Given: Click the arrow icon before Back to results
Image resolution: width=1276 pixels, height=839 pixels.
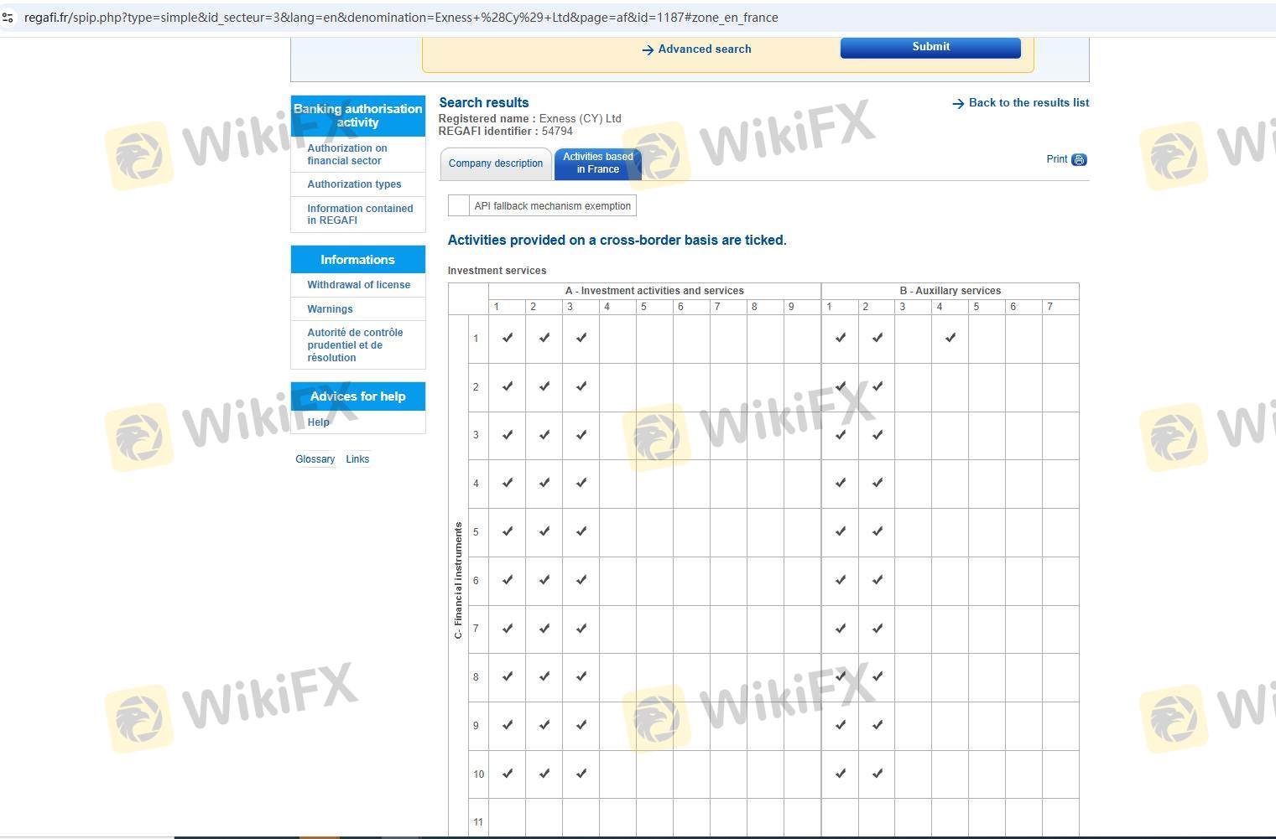Looking at the screenshot, I should coord(958,104).
